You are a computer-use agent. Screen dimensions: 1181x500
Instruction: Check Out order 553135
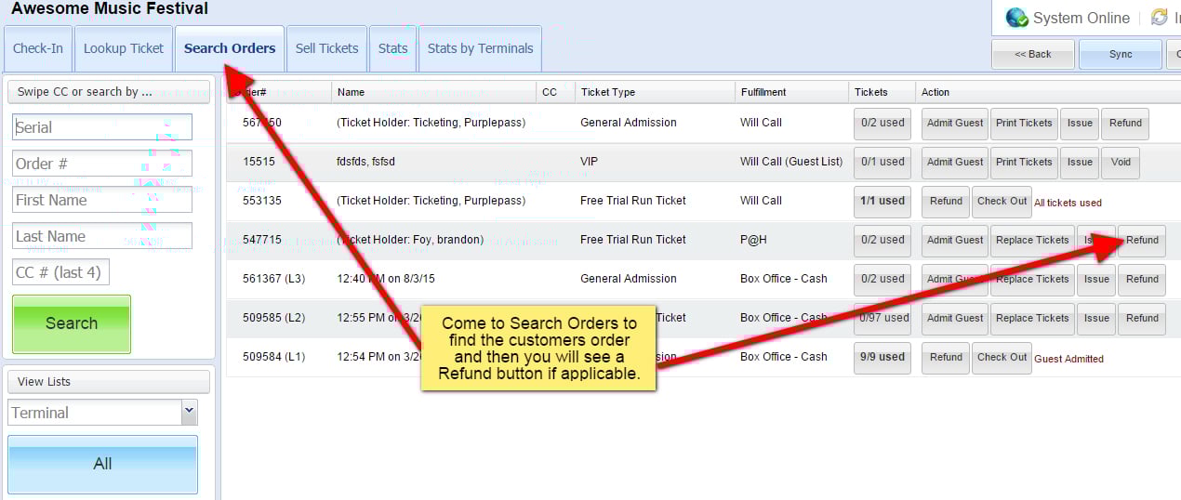(x=1002, y=201)
